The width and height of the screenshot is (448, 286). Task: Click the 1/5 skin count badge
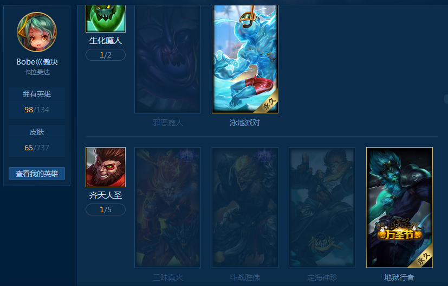(x=106, y=209)
